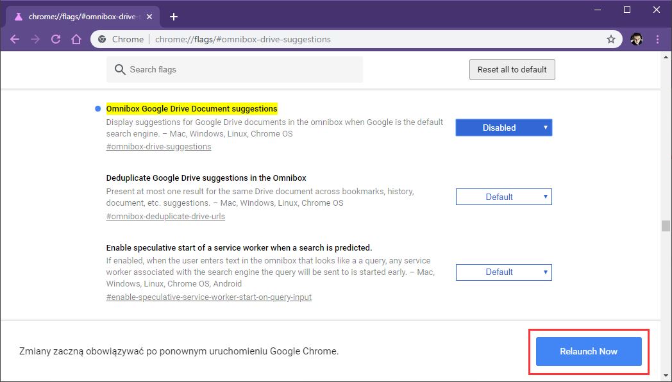Click the highlighted Omnibox Google Drive Document suggestions title
Image resolution: width=672 pixels, height=382 pixels.
pos(192,109)
